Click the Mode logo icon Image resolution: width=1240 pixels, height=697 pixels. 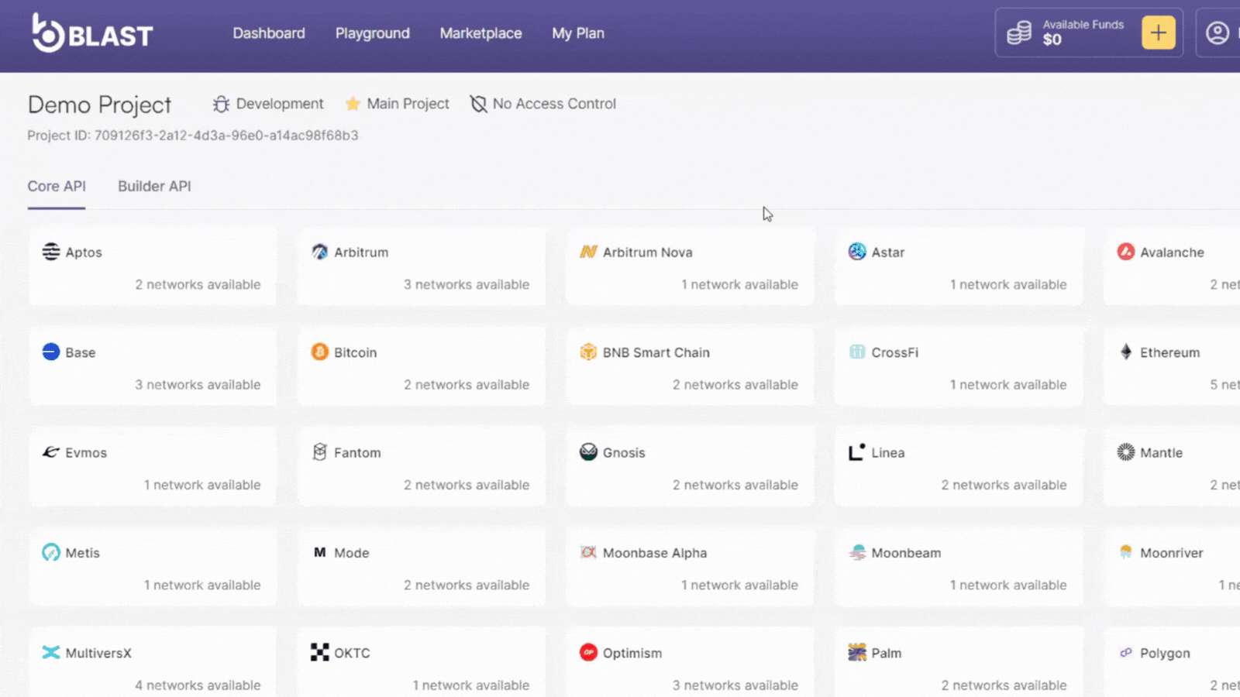click(319, 552)
